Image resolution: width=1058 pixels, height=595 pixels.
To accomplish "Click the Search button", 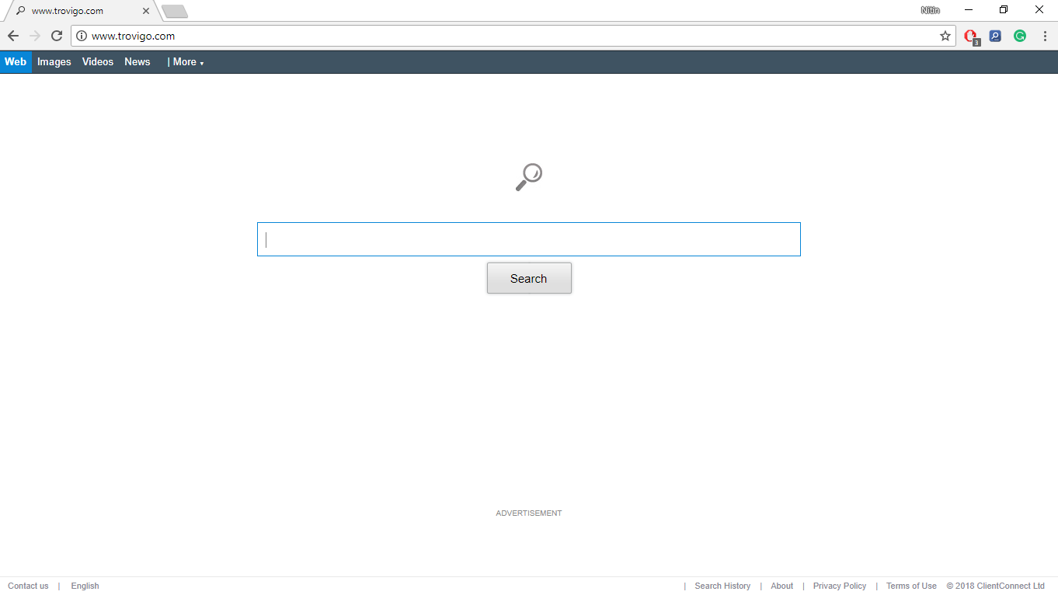I will tap(529, 277).
